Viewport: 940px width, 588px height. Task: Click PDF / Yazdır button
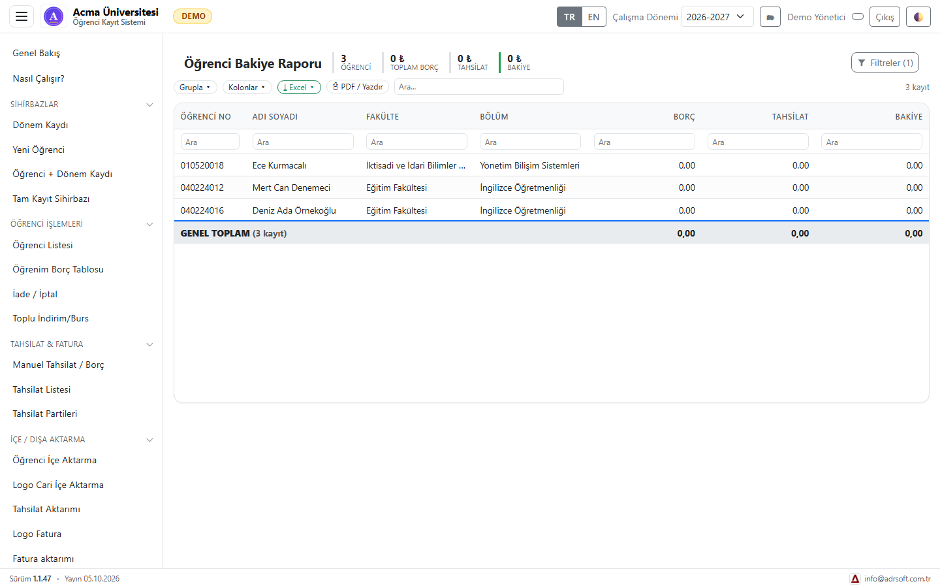click(358, 86)
